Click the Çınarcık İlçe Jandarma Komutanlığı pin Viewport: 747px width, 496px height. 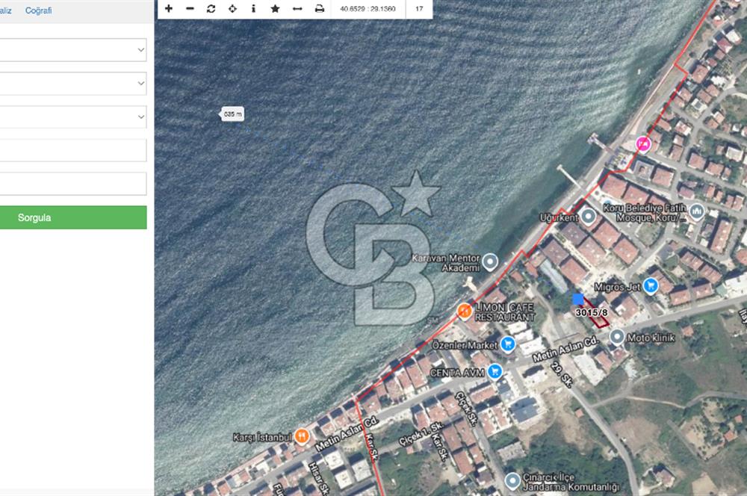coord(512,481)
